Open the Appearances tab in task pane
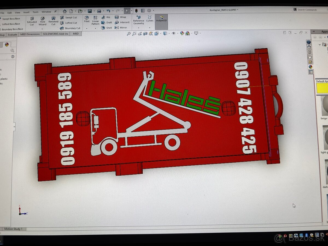Image resolution: width=328 pixels, height=246 pixels. [310, 67]
